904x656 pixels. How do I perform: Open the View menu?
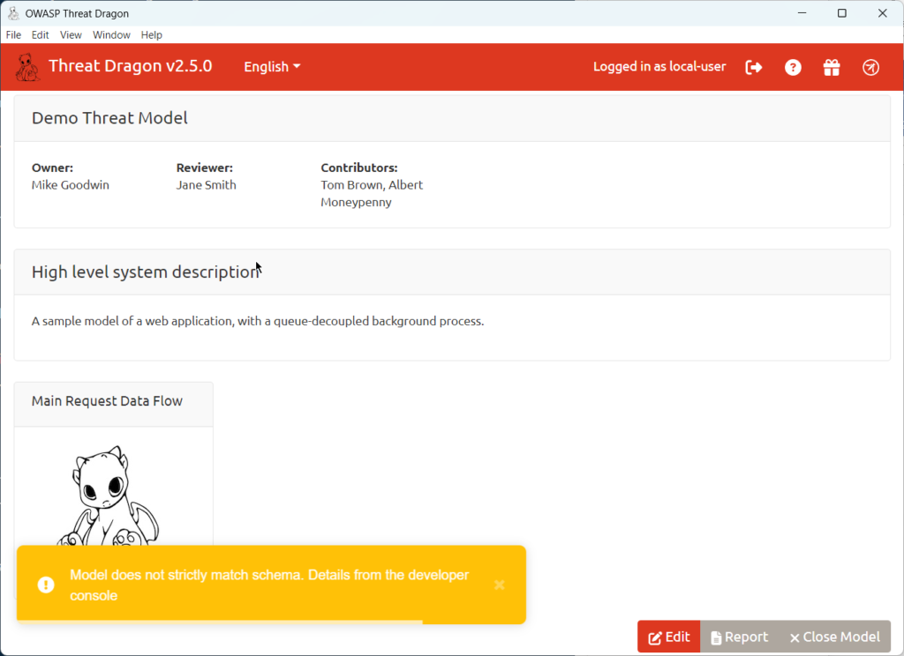[71, 35]
